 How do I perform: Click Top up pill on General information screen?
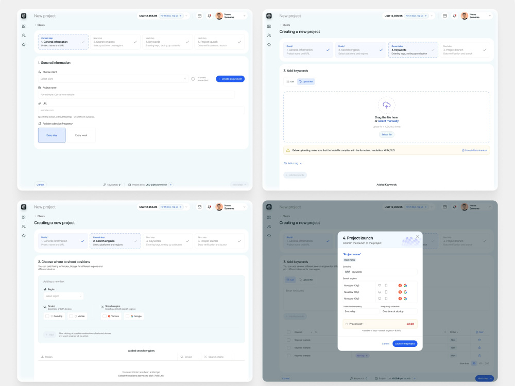pos(171,16)
